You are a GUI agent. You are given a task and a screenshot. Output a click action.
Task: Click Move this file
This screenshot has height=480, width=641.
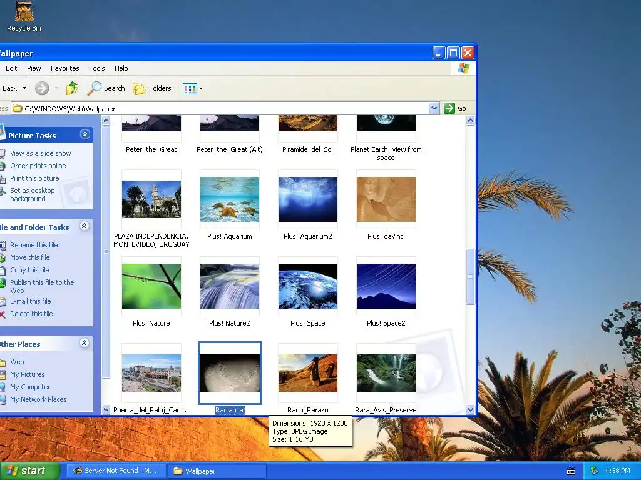pos(30,257)
